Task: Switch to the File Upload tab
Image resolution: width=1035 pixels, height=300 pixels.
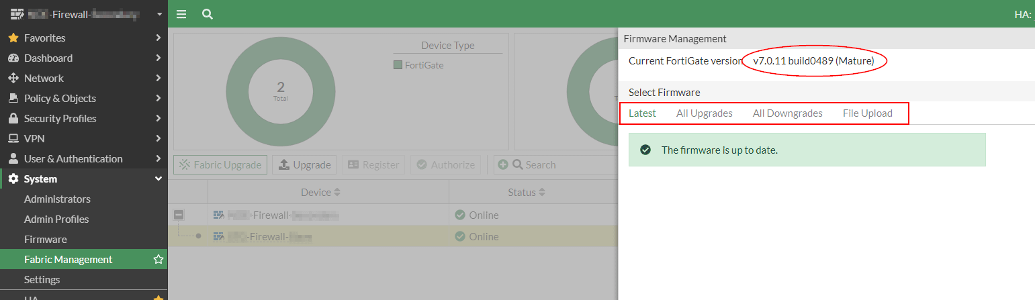Action: (868, 113)
